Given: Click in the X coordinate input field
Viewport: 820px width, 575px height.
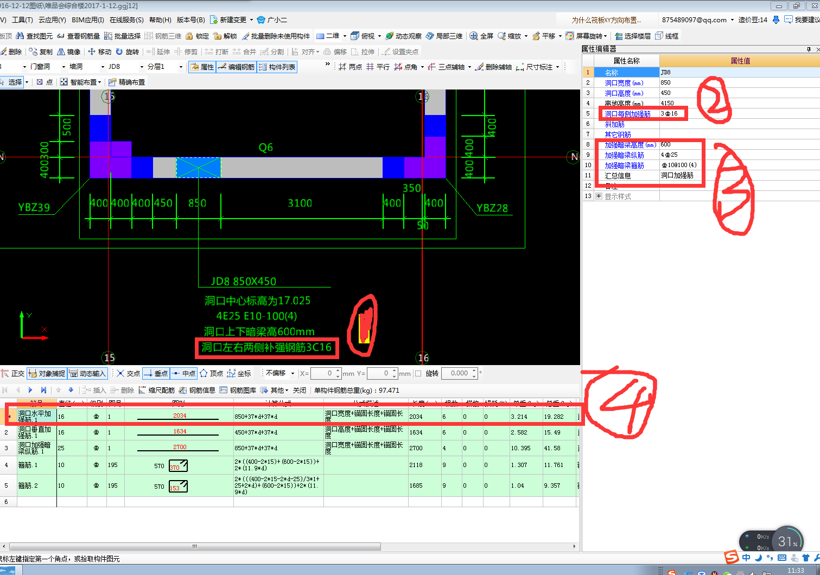Looking at the screenshot, I should (325, 373).
